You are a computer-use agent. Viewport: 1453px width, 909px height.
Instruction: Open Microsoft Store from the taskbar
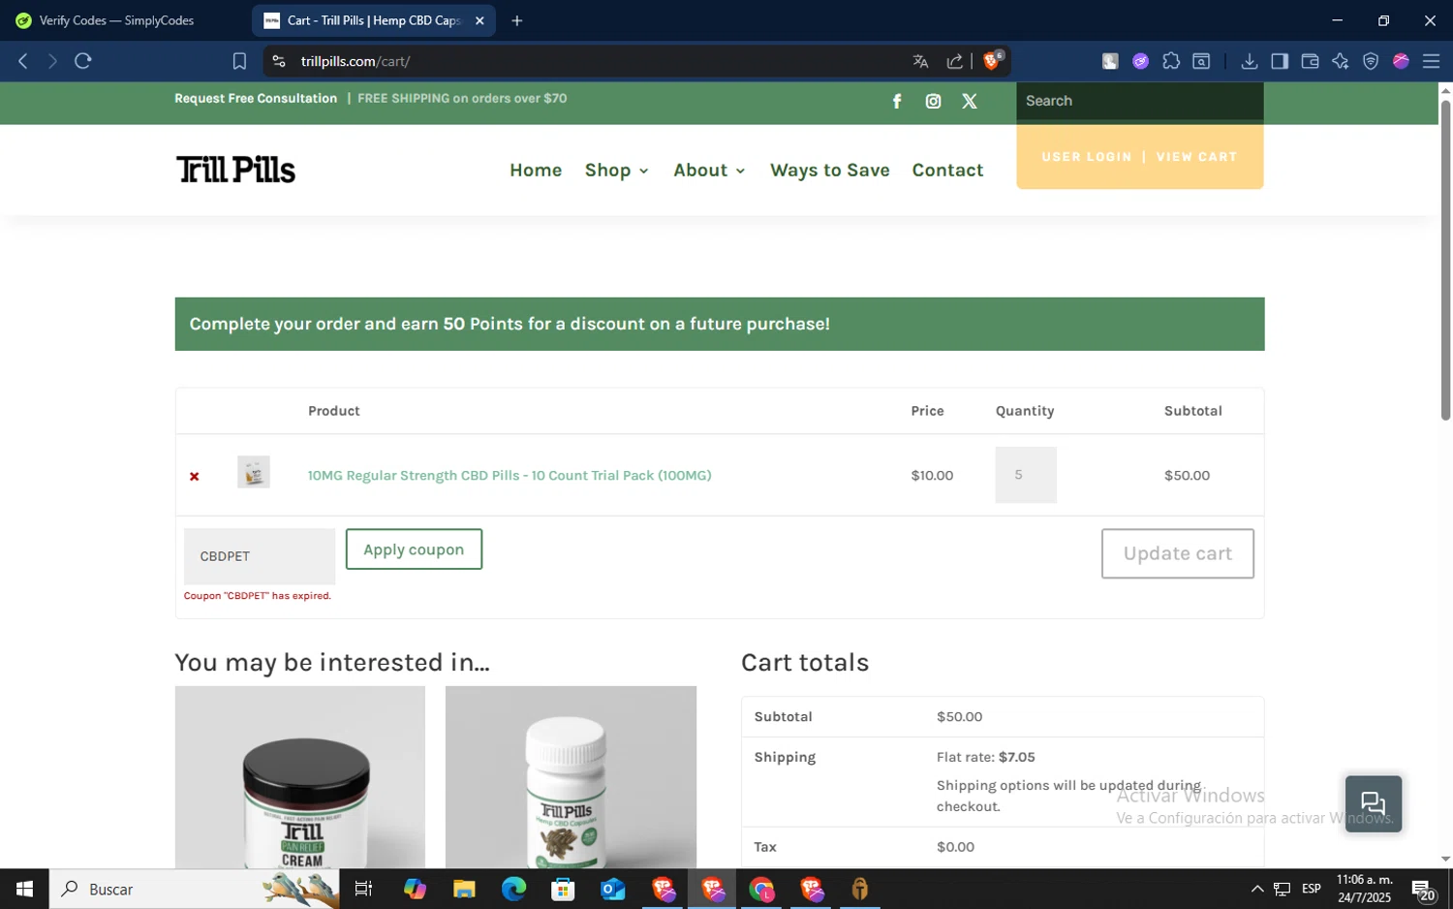(563, 889)
